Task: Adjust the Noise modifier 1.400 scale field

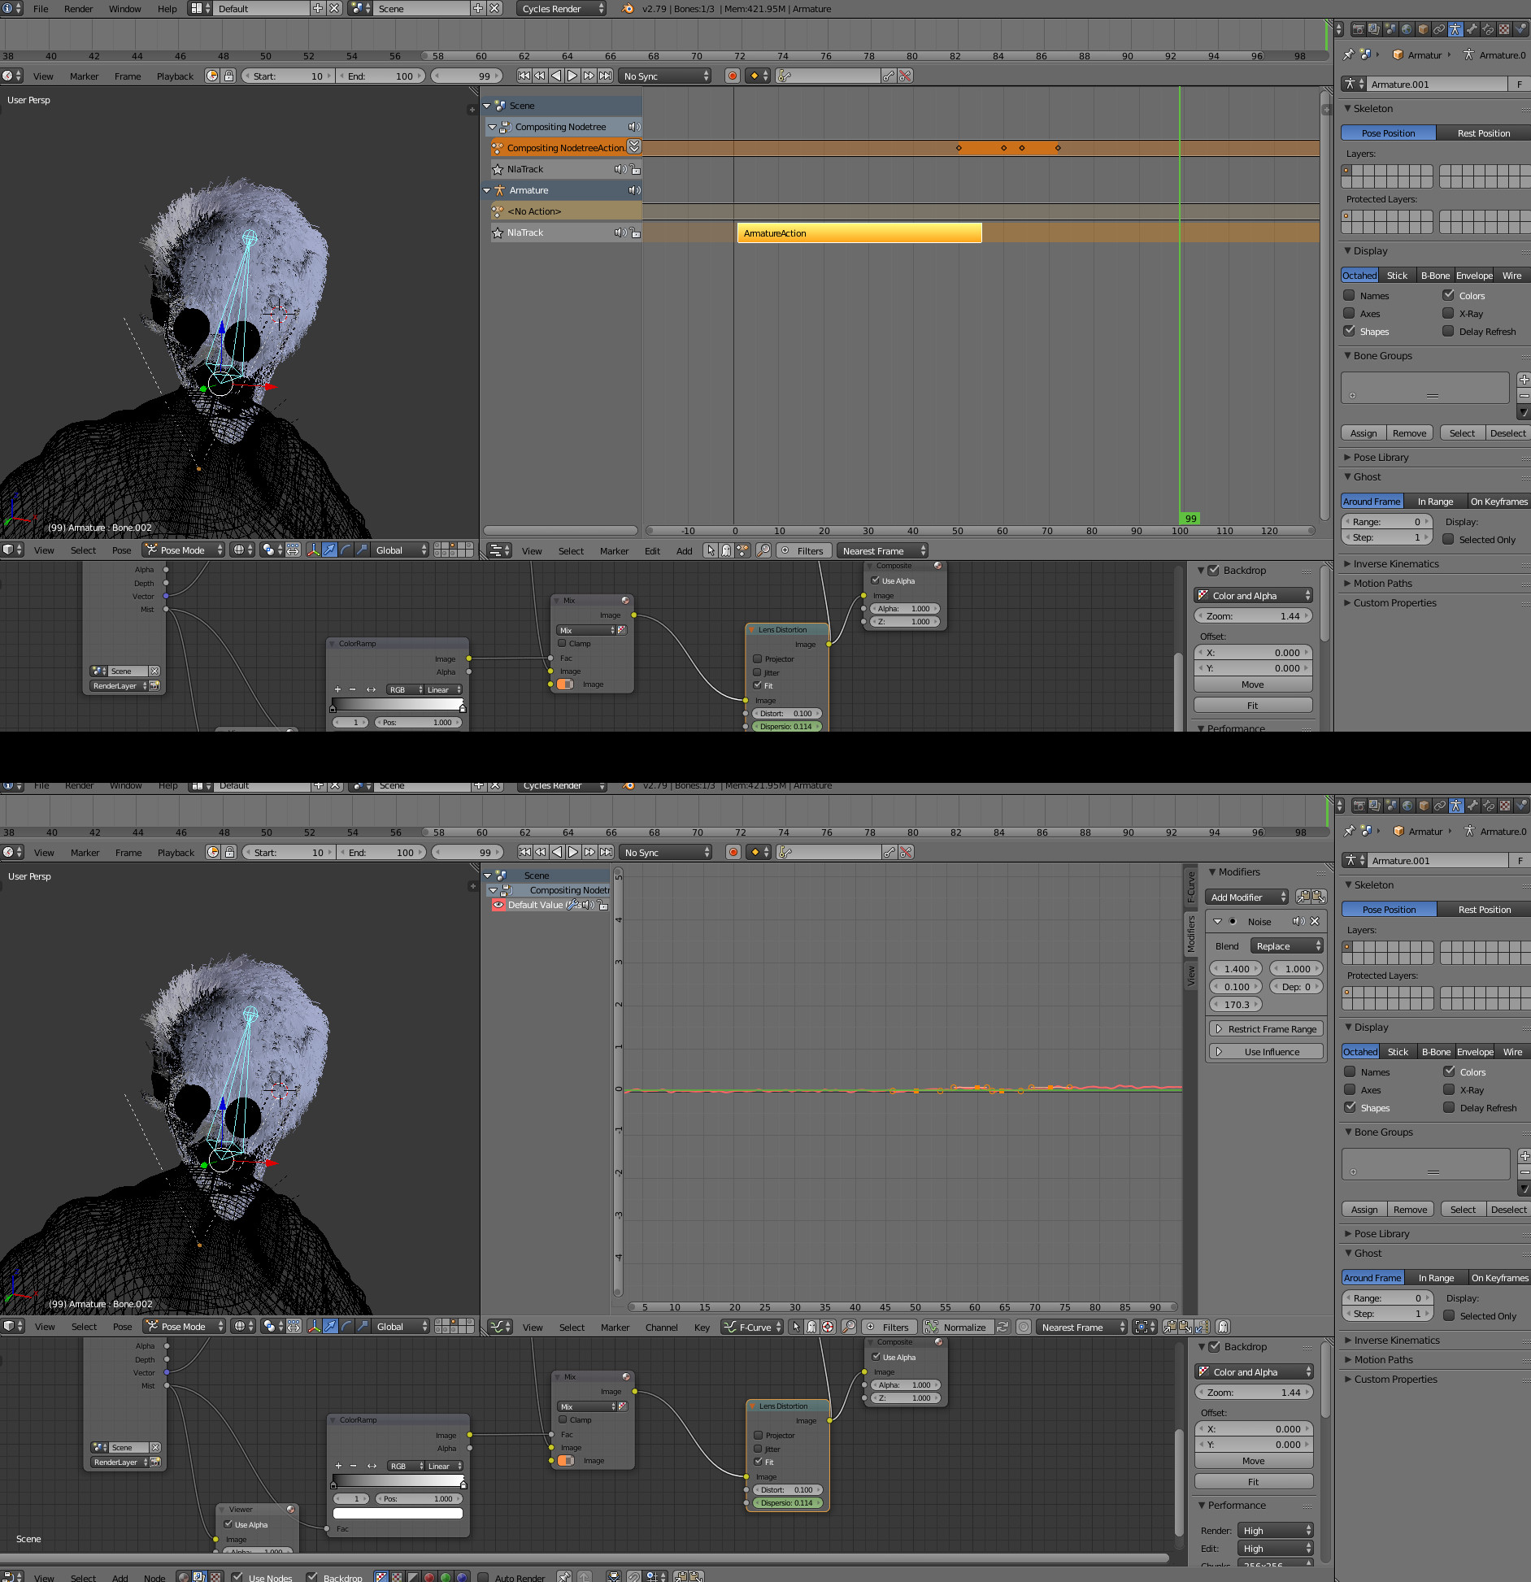Action: coord(1236,968)
